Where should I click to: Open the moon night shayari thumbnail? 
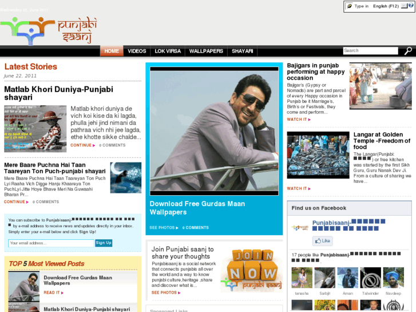126,177
